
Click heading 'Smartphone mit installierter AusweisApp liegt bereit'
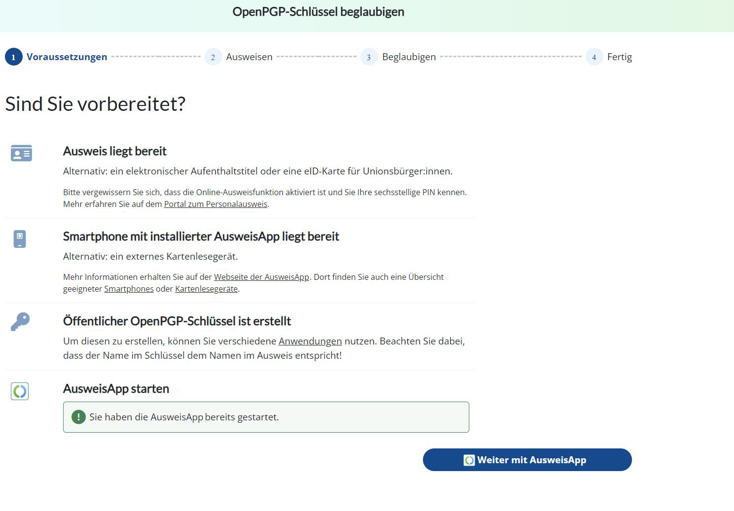[201, 236]
